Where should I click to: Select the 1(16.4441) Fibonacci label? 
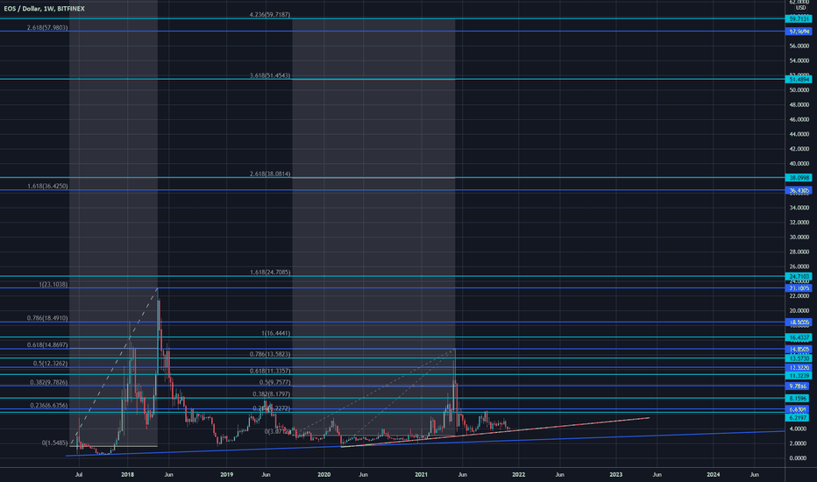[276, 334]
